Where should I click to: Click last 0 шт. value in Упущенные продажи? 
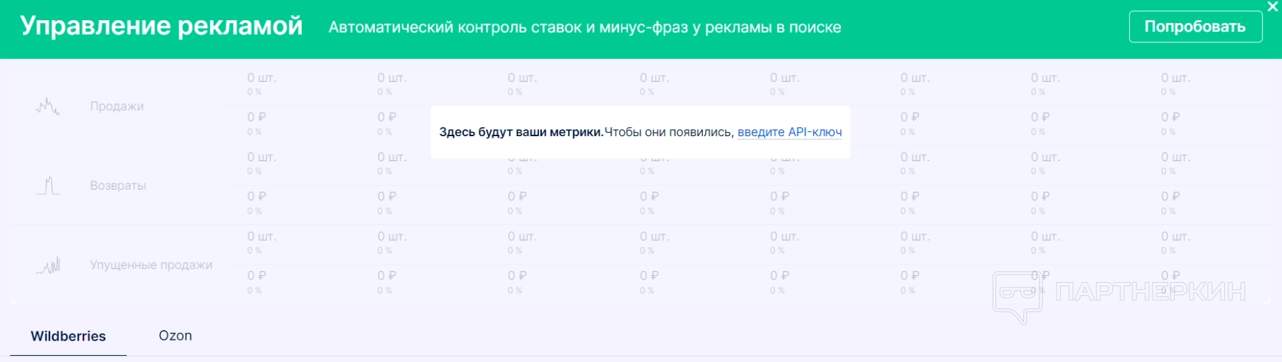click(x=1176, y=236)
